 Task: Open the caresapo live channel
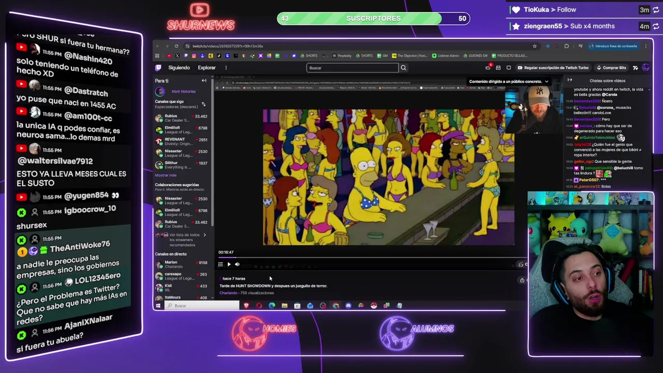181,276
